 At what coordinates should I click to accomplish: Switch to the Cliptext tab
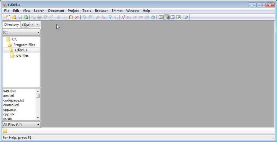tap(25, 25)
